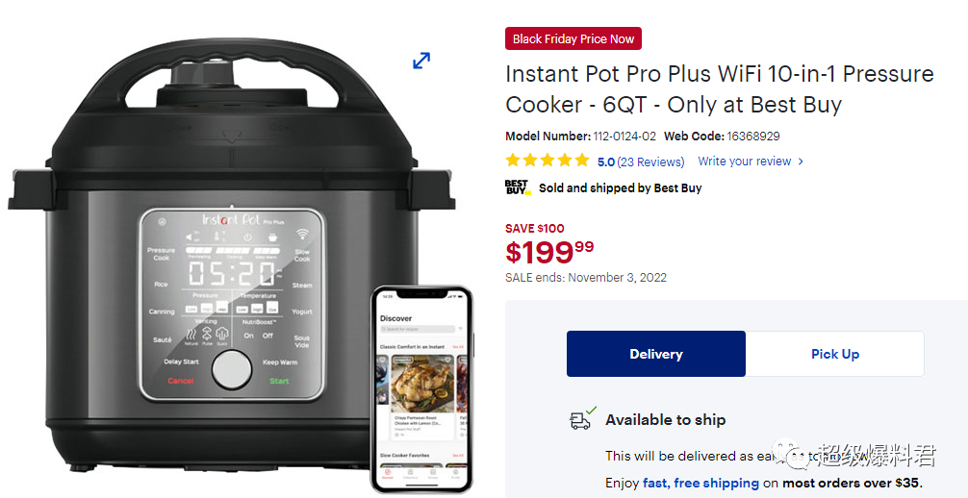Click the chevron next to Write your review
The image size is (968, 498).
pos(801,162)
